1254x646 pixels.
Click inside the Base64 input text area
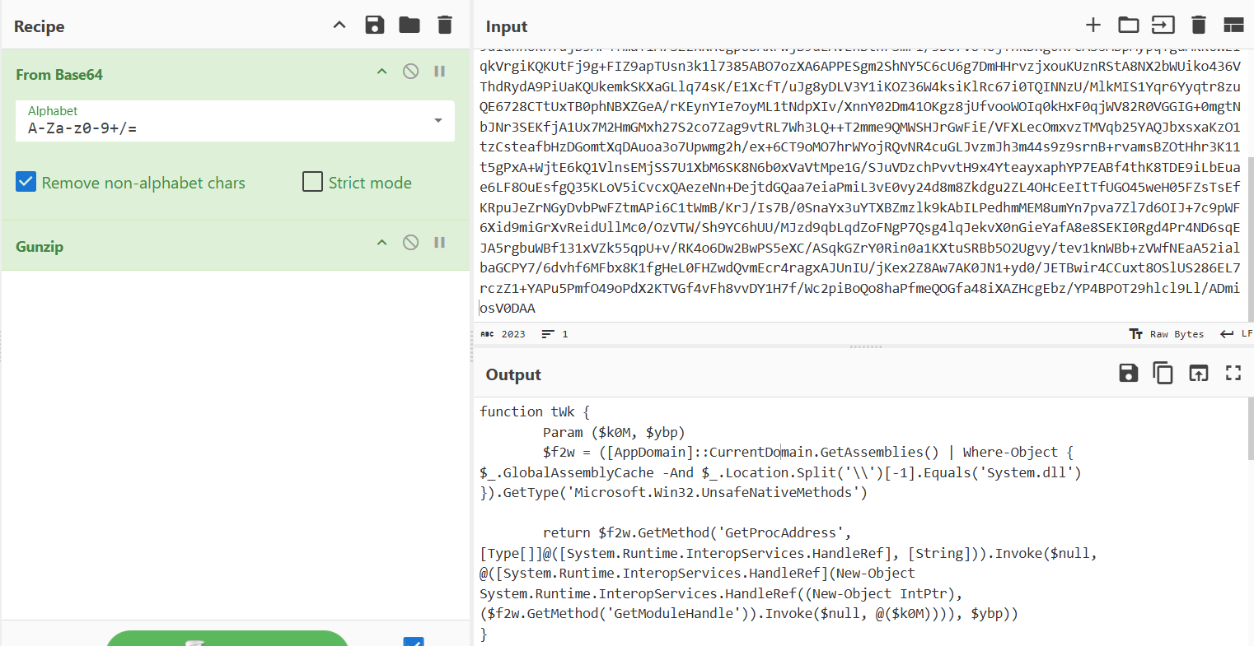coord(860,184)
